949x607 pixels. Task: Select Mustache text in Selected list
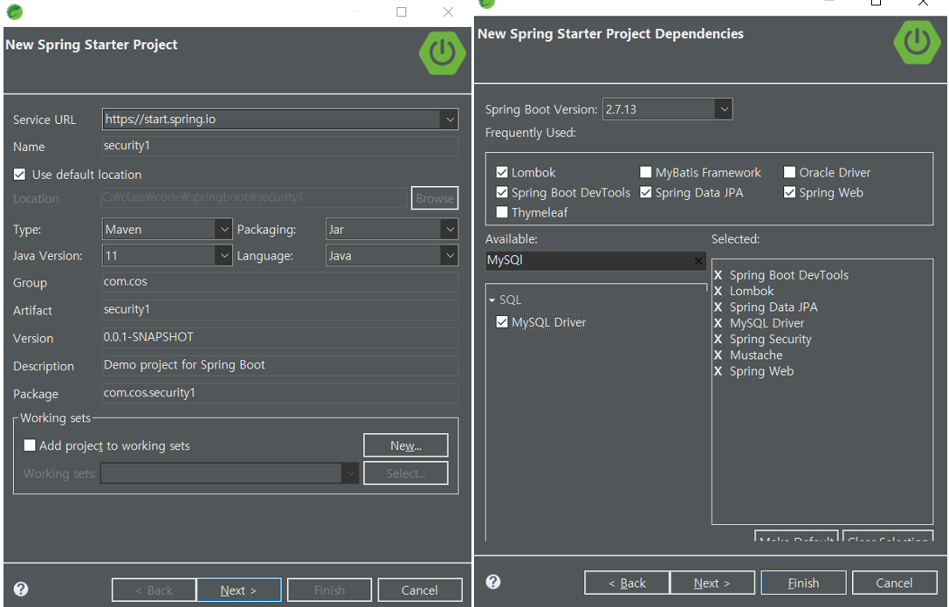click(756, 355)
